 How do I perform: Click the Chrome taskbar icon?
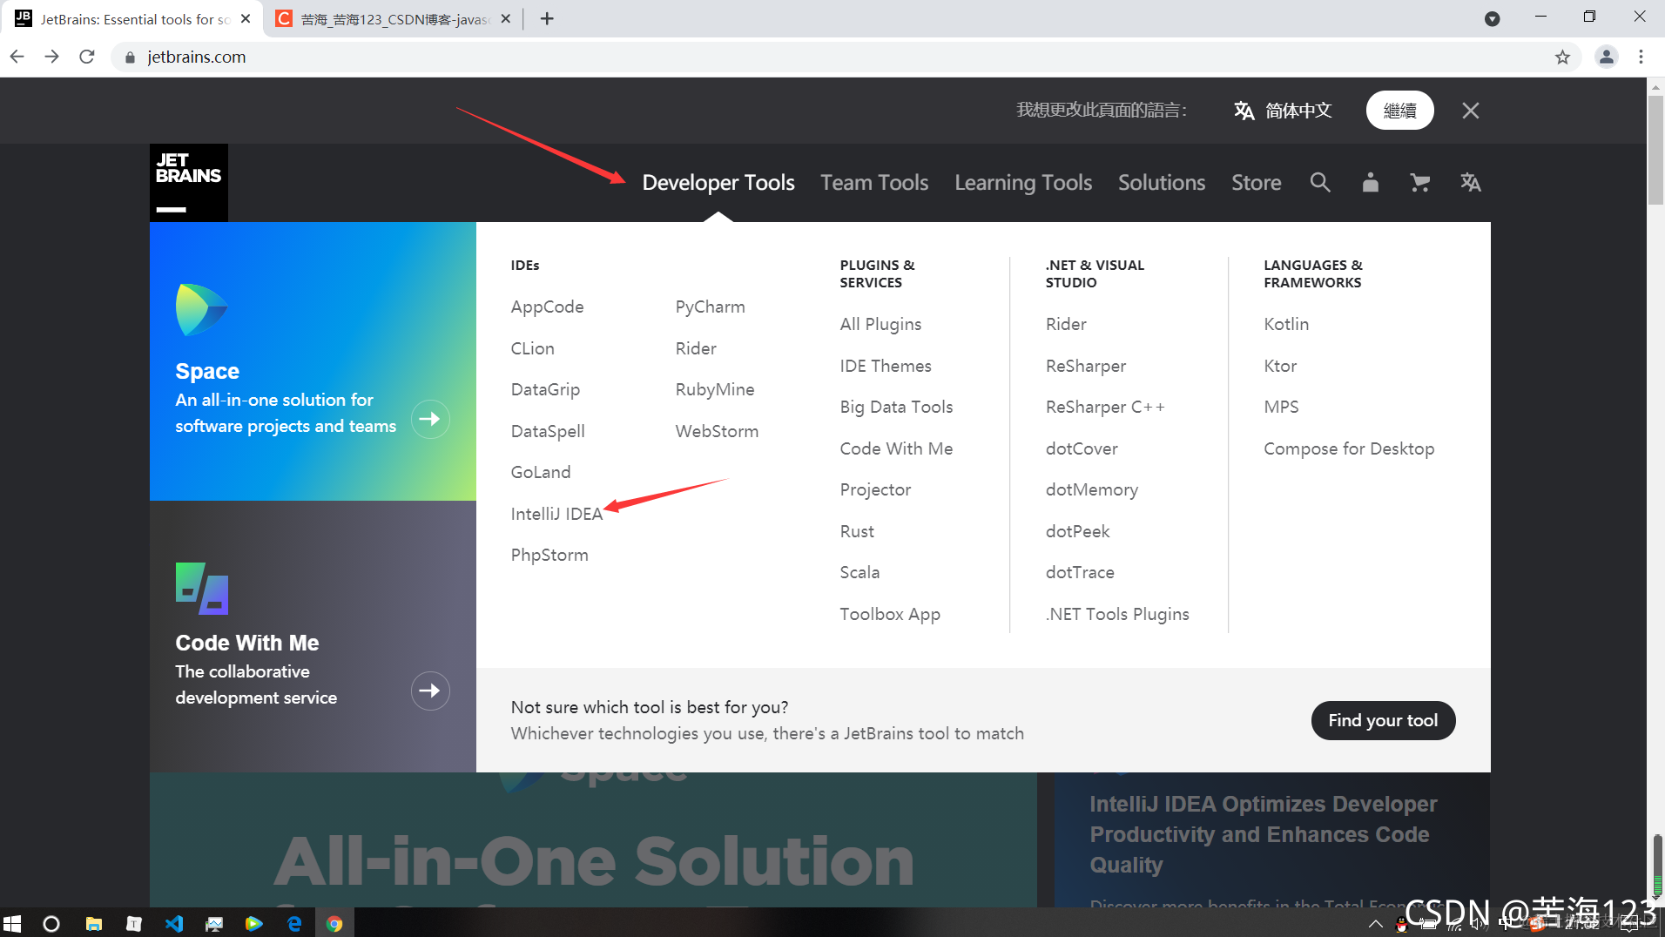[x=334, y=924]
